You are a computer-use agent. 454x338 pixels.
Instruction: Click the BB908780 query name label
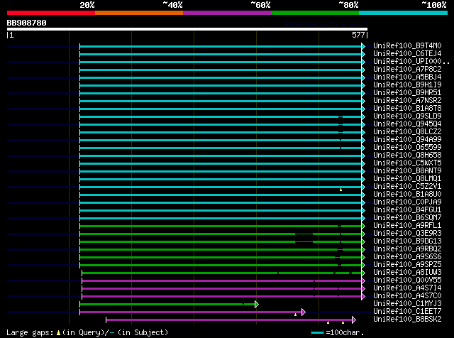tap(27, 23)
